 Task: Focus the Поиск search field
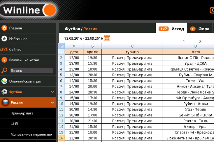click(x=32, y=71)
